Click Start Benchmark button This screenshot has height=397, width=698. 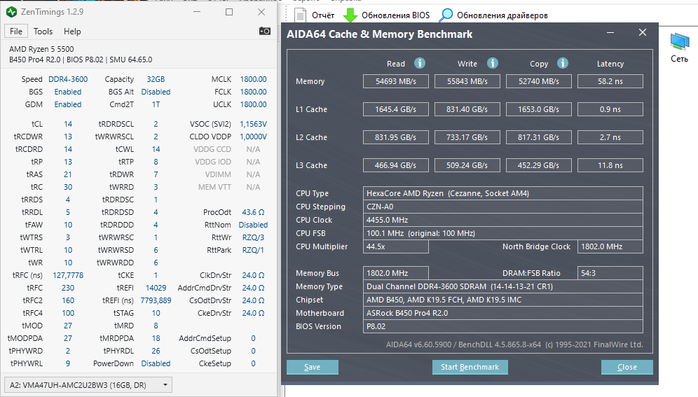click(470, 367)
